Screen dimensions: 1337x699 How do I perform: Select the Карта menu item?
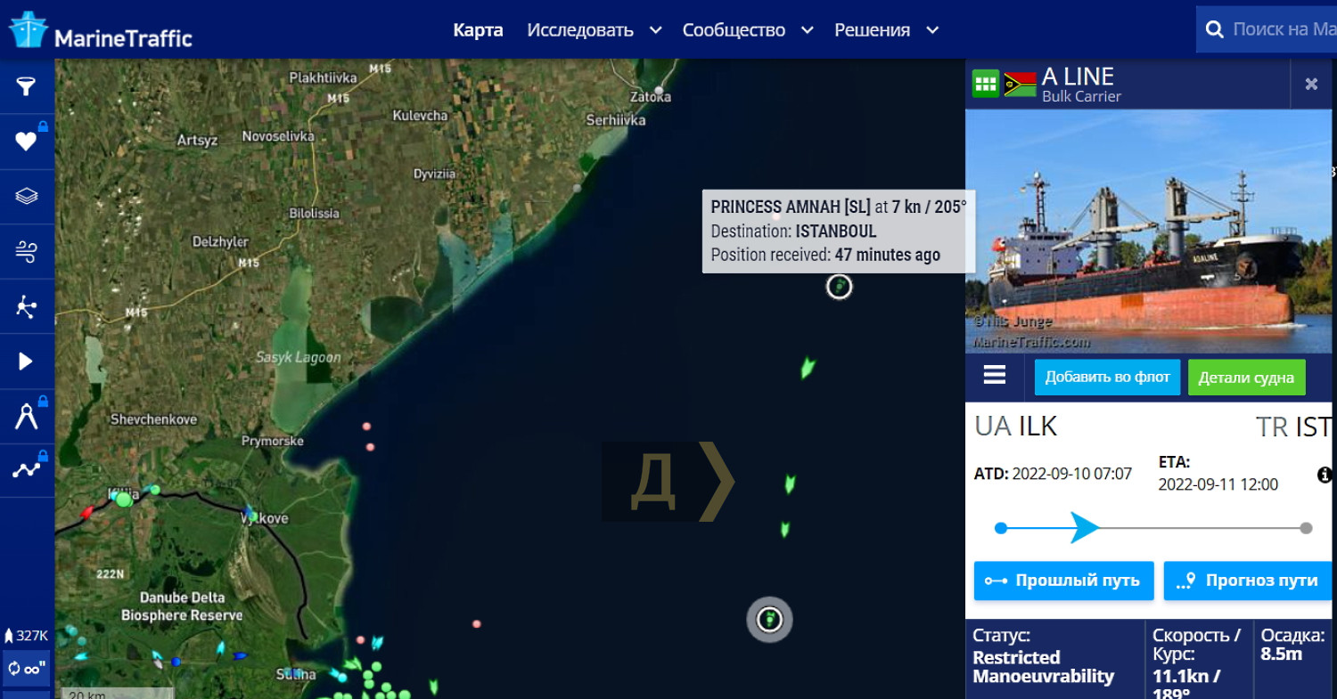tap(478, 30)
